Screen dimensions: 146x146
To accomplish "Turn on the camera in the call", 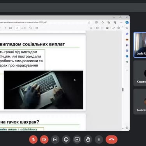I will pos(44,139).
